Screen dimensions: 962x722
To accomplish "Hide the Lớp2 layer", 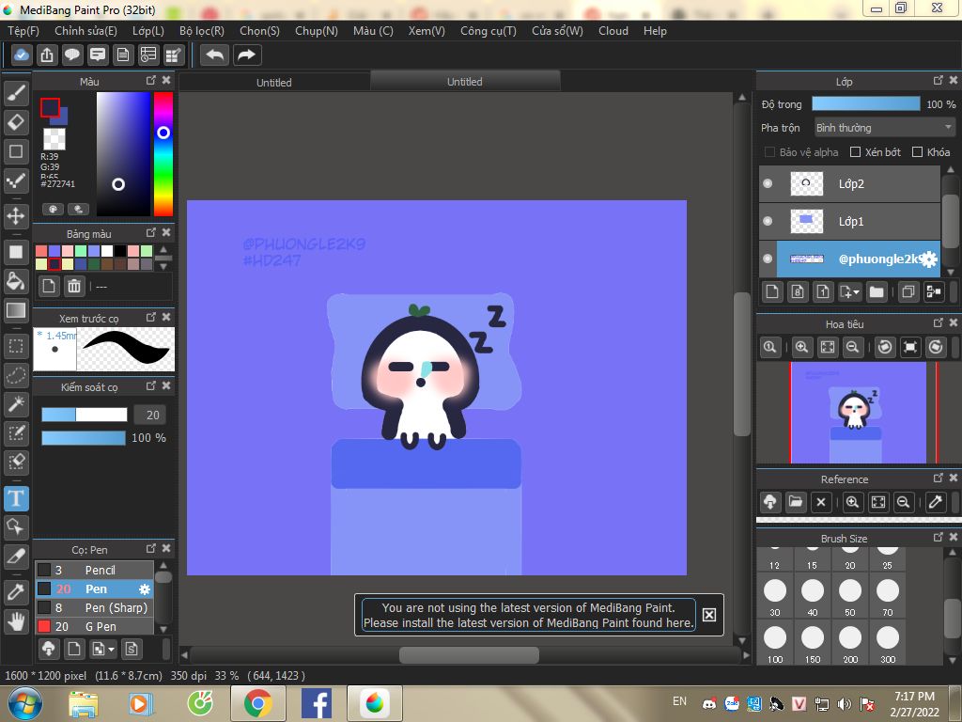I will click(x=768, y=183).
